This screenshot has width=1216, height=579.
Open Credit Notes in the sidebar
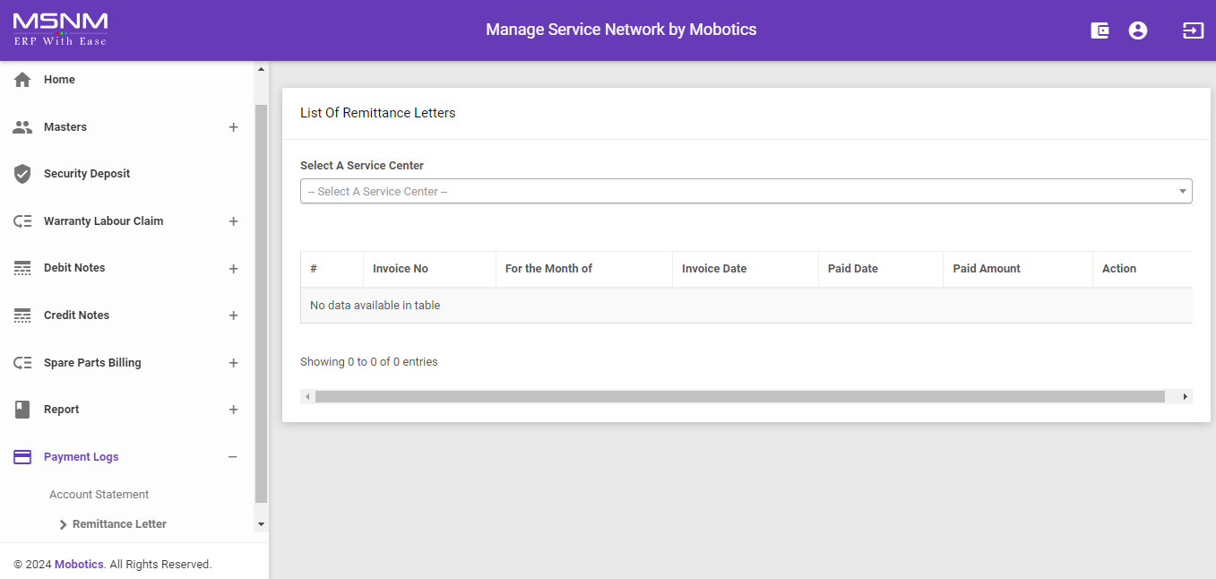[x=76, y=315]
